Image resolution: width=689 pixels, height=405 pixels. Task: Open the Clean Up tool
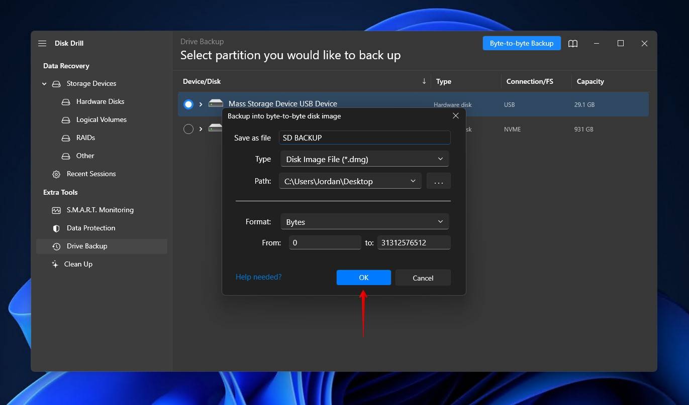[x=78, y=264]
